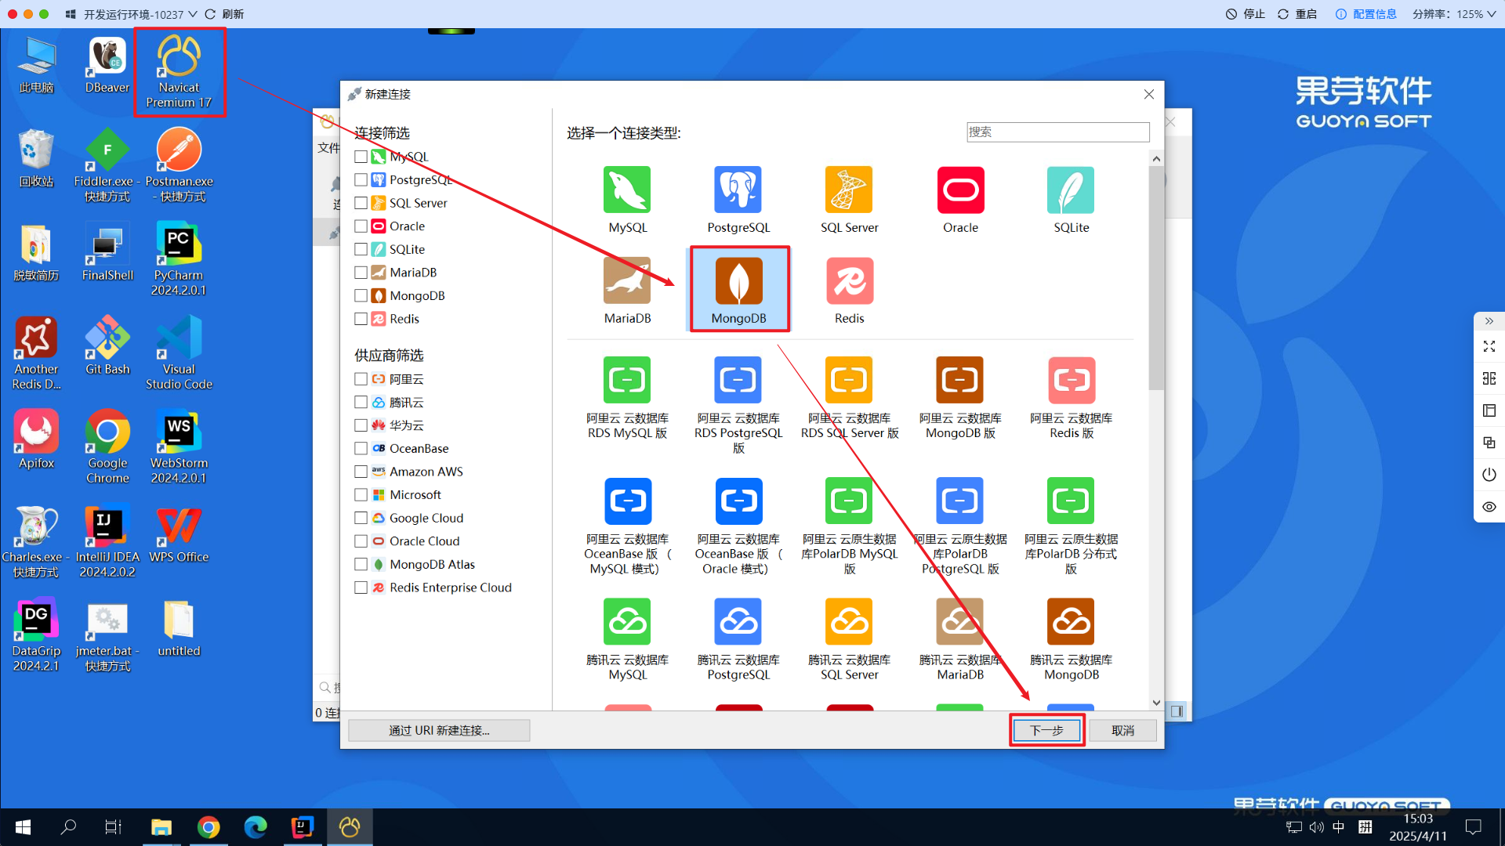
Task: Click Navicat icon in the taskbar
Action: tap(350, 826)
